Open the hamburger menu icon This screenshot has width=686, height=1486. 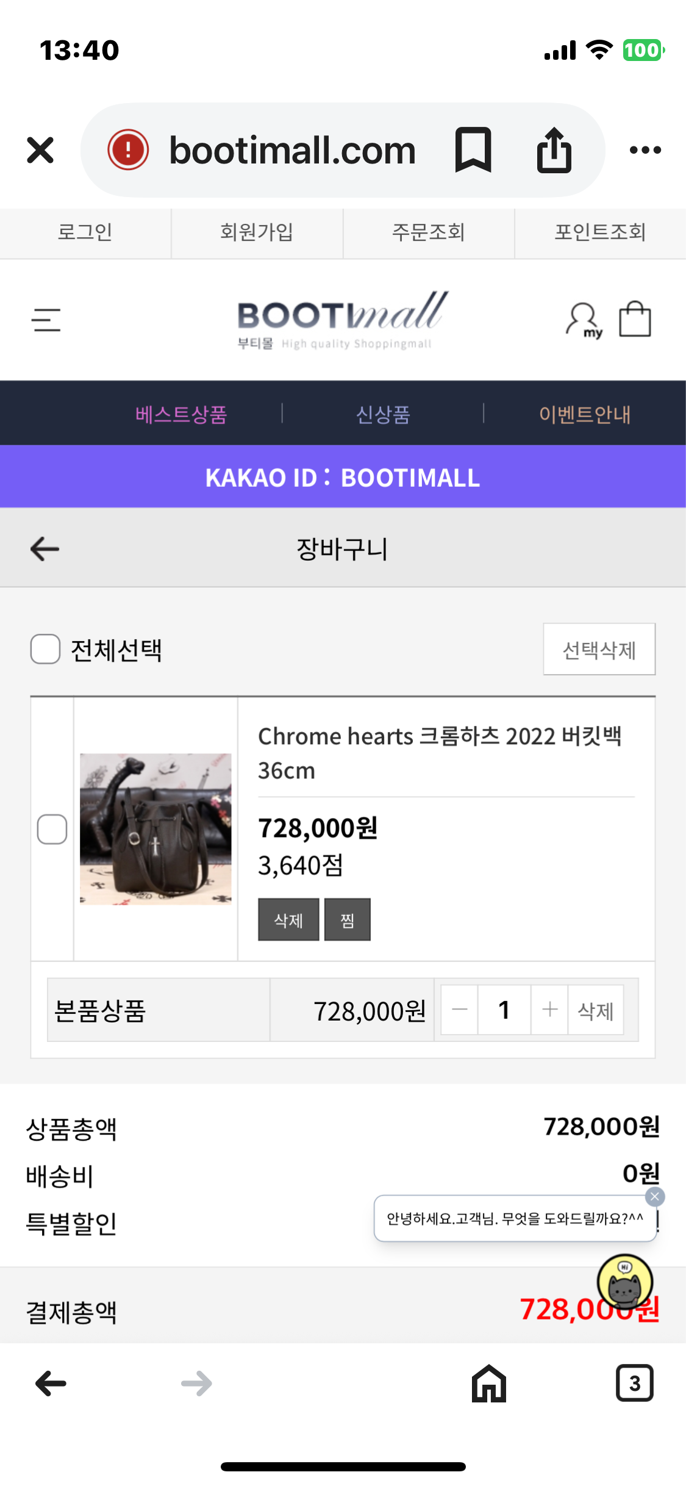[46, 320]
